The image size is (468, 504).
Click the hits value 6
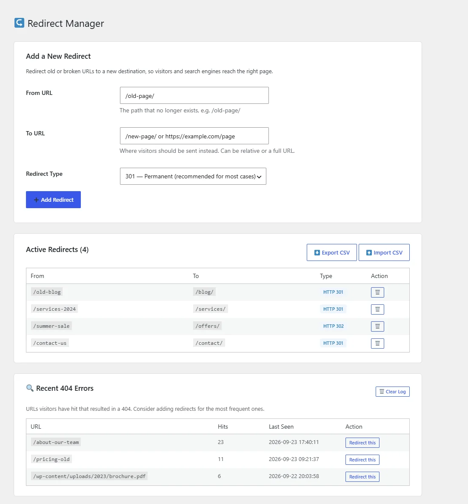pyautogui.click(x=220, y=476)
